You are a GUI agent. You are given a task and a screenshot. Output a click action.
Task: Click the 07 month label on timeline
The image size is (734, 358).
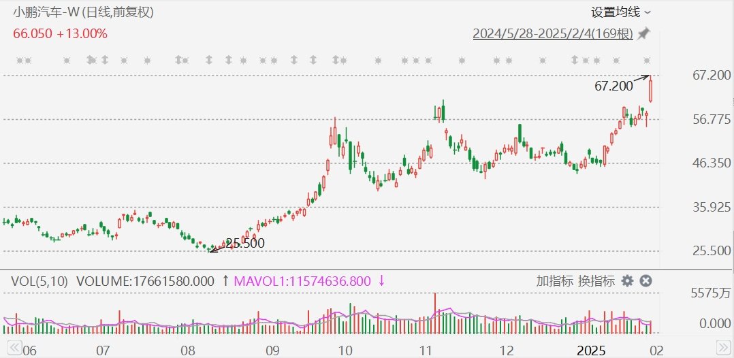[103, 350]
